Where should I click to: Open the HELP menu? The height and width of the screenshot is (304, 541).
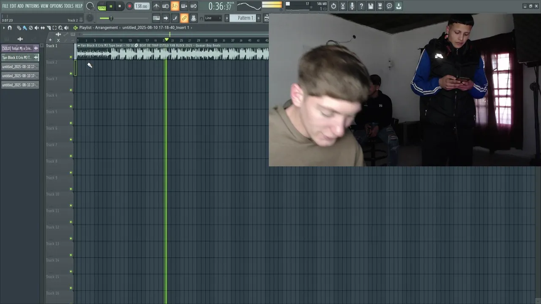[79, 6]
